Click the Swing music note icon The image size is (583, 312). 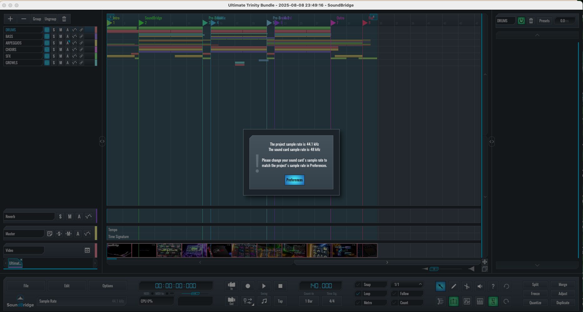click(264, 301)
